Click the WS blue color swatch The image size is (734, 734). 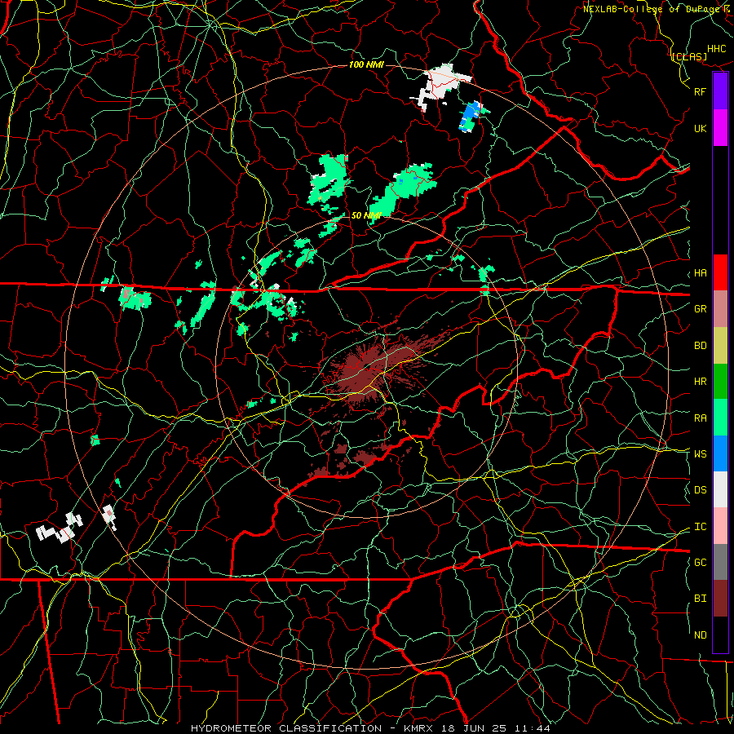(x=720, y=453)
